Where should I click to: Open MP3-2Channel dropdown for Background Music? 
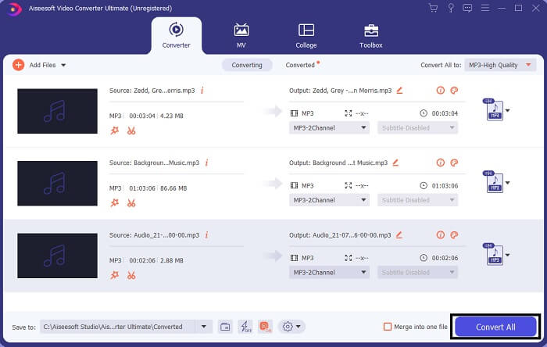tap(329, 200)
